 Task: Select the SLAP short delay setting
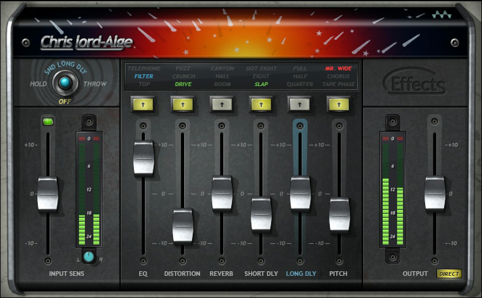pyautogui.click(x=262, y=84)
